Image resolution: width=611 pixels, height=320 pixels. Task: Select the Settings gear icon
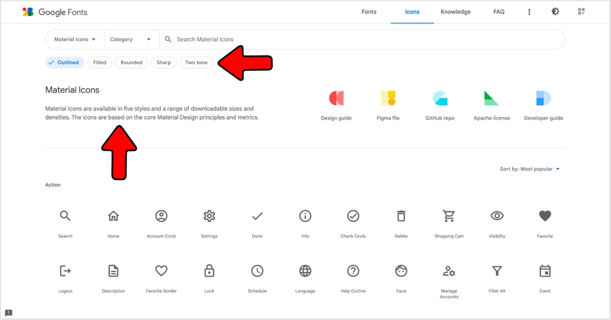click(209, 216)
